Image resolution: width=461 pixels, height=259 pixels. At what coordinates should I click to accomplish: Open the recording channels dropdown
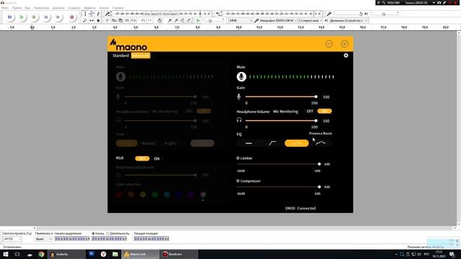pyautogui.click(x=310, y=21)
